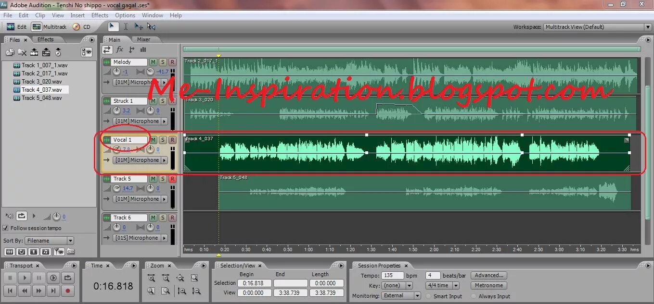Open the track effects fx view in Main panel
Image resolution: width=654 pixels, height=304 pixels.
119,49
